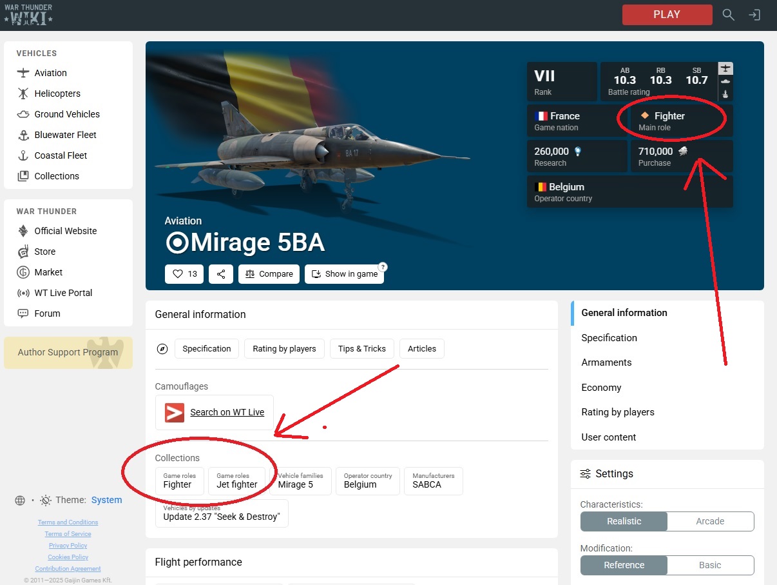Click the compass icon beside Specification

[162, 349]
